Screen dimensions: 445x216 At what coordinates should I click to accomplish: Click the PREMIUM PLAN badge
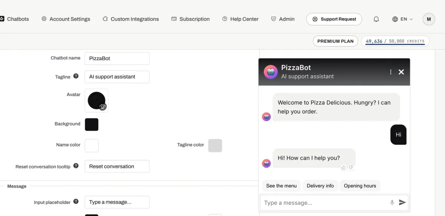pyautogui.click(x=335, y=41)
